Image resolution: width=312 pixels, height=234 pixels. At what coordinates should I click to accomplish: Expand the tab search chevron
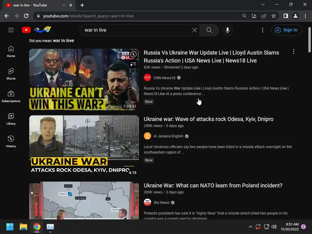coord(263,4)
